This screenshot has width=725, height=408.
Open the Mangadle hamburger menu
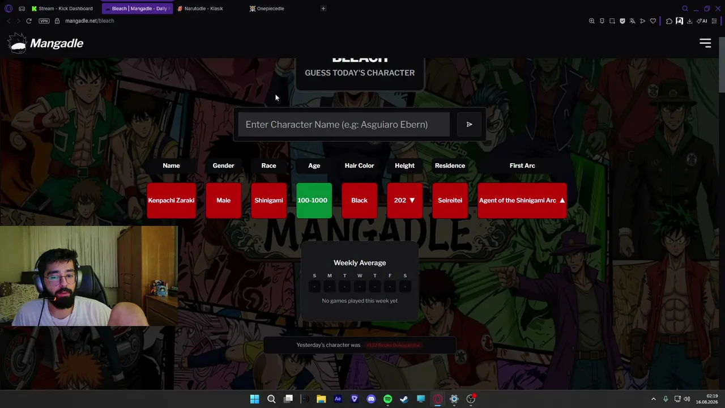705,43
